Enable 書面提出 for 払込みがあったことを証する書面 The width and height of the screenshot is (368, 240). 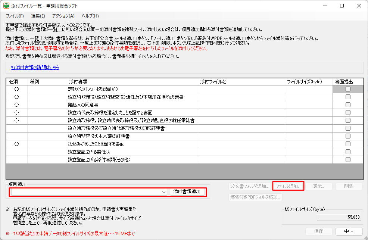pyautogui.click(x=348, y=144)
